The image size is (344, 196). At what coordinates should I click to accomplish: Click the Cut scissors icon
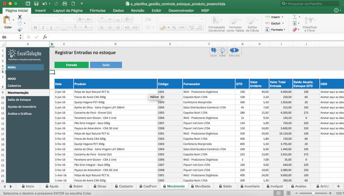tap(20, 17)
